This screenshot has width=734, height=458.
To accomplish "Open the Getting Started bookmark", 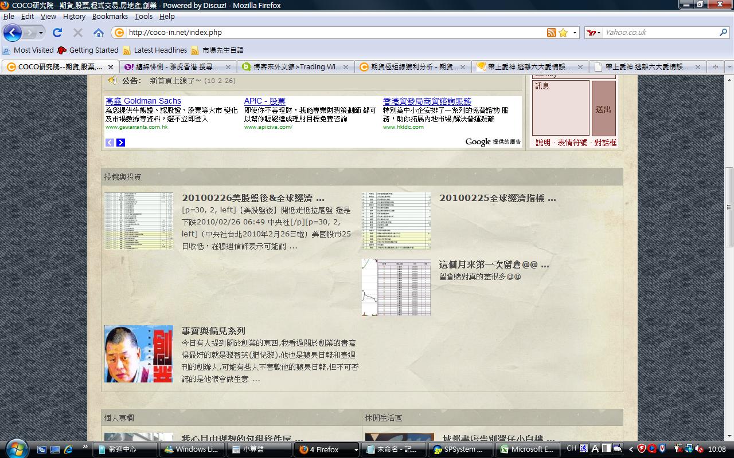I will coord(88,50).
